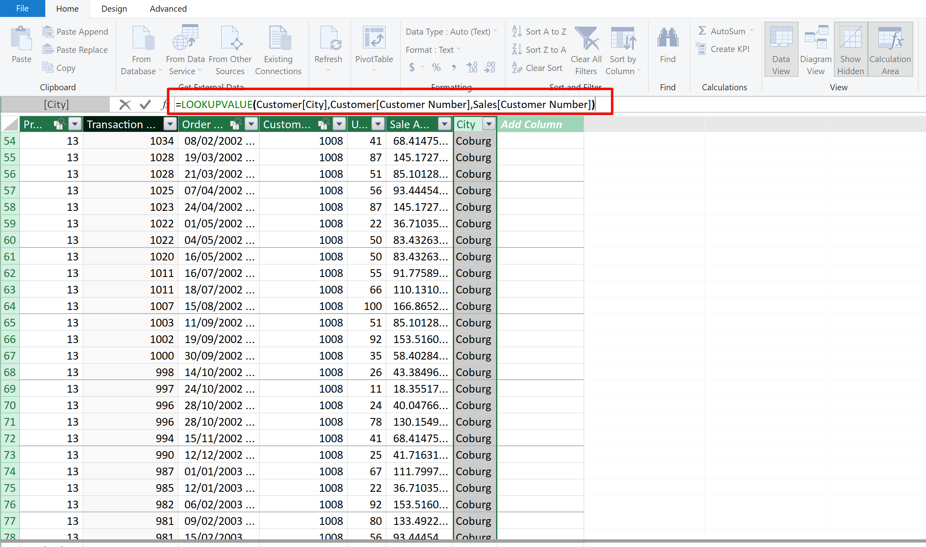Screen dimensions: 926x547
Task: Confirm the formula with the checkmark
Action: [x=145, y=105]
